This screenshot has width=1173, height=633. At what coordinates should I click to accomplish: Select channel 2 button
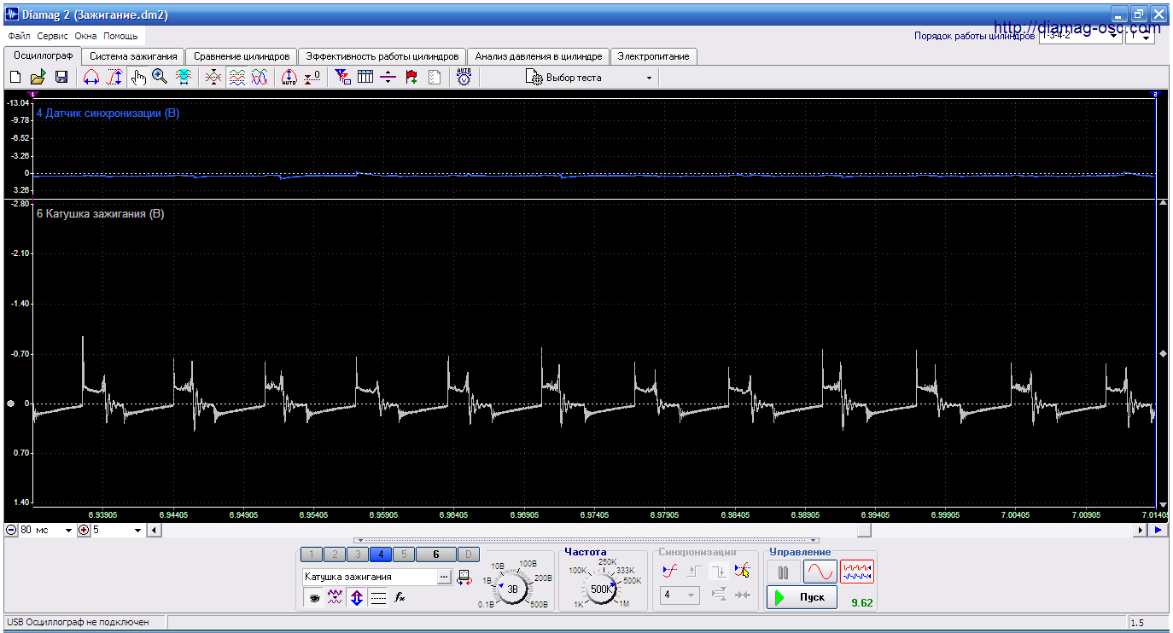(x=335, y=555)
